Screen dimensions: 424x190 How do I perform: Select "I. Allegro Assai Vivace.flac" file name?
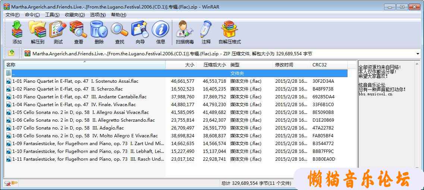pyautogui.click(x=81, y=112)
